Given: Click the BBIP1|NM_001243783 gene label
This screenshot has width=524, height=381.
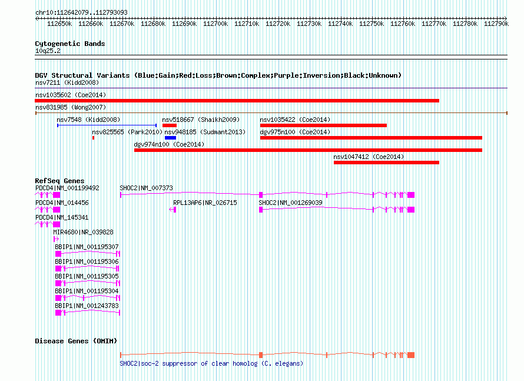Looking at the screenshot, I should click(x=87, y=306).
